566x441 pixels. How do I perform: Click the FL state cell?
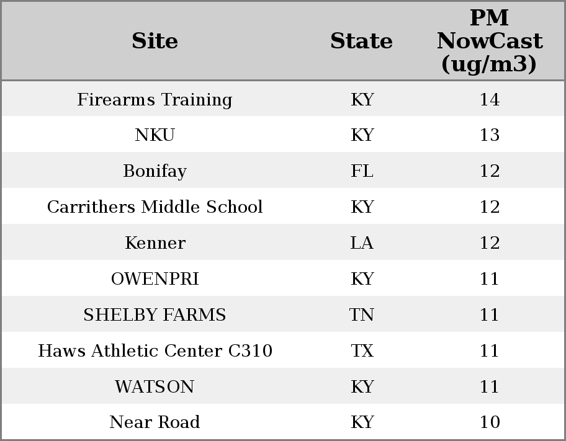(362, 171)
